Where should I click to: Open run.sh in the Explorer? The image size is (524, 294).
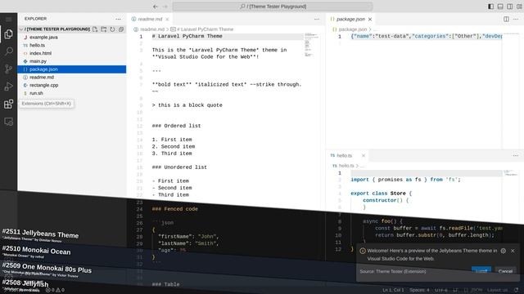36,93
